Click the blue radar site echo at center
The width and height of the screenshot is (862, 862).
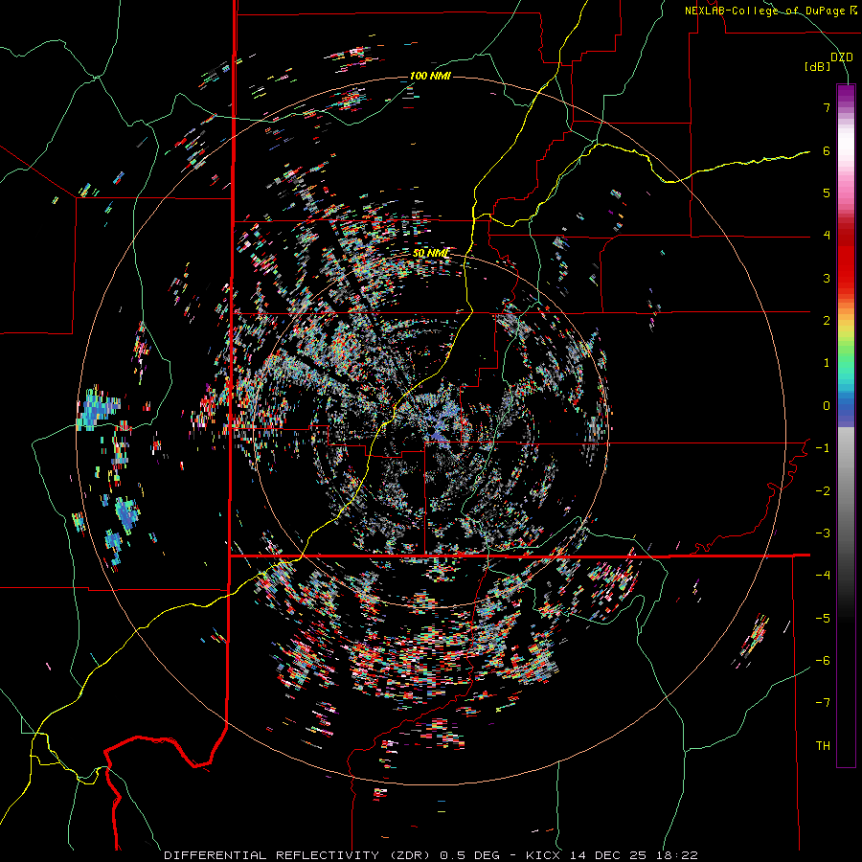[x=437, y=435]
